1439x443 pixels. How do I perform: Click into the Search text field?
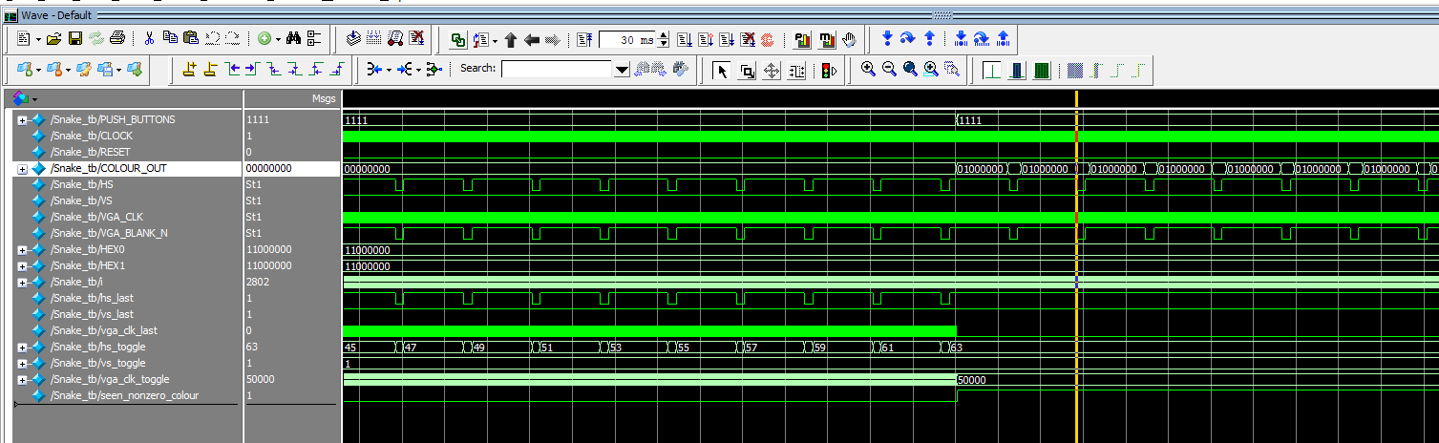point(557,69)
